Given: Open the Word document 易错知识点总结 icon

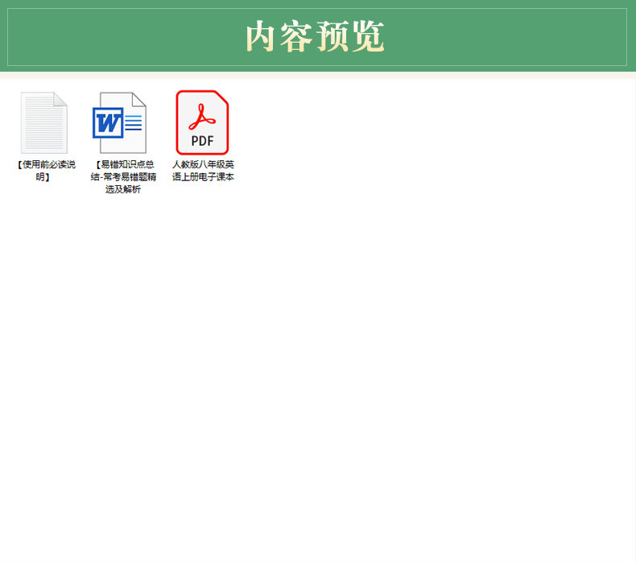Looking at the screenshot, I should pyautogui.click(x=119, y=122).
